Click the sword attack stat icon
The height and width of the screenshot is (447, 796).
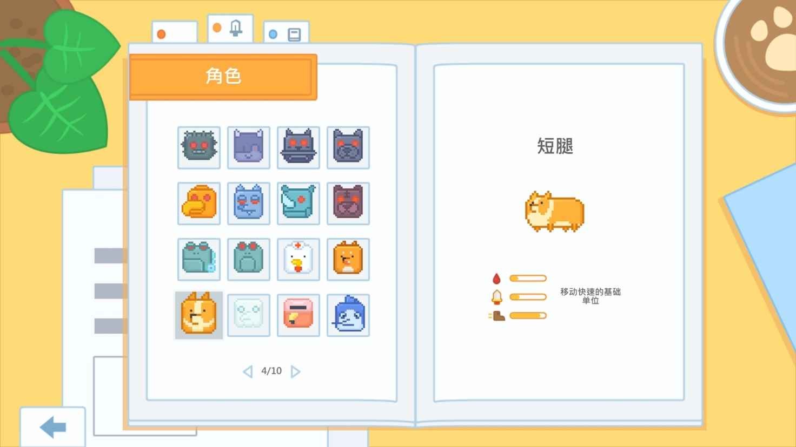tap(495, 296)
